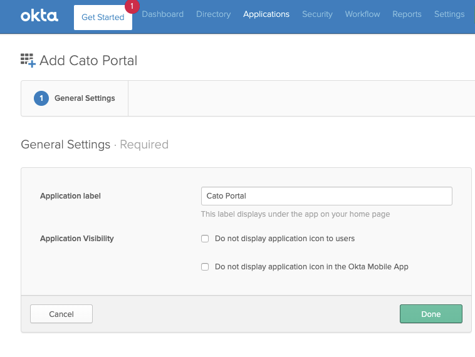
Task: Enable do not display icon to users
Action: pyautogui.click(x=205, y=239)
